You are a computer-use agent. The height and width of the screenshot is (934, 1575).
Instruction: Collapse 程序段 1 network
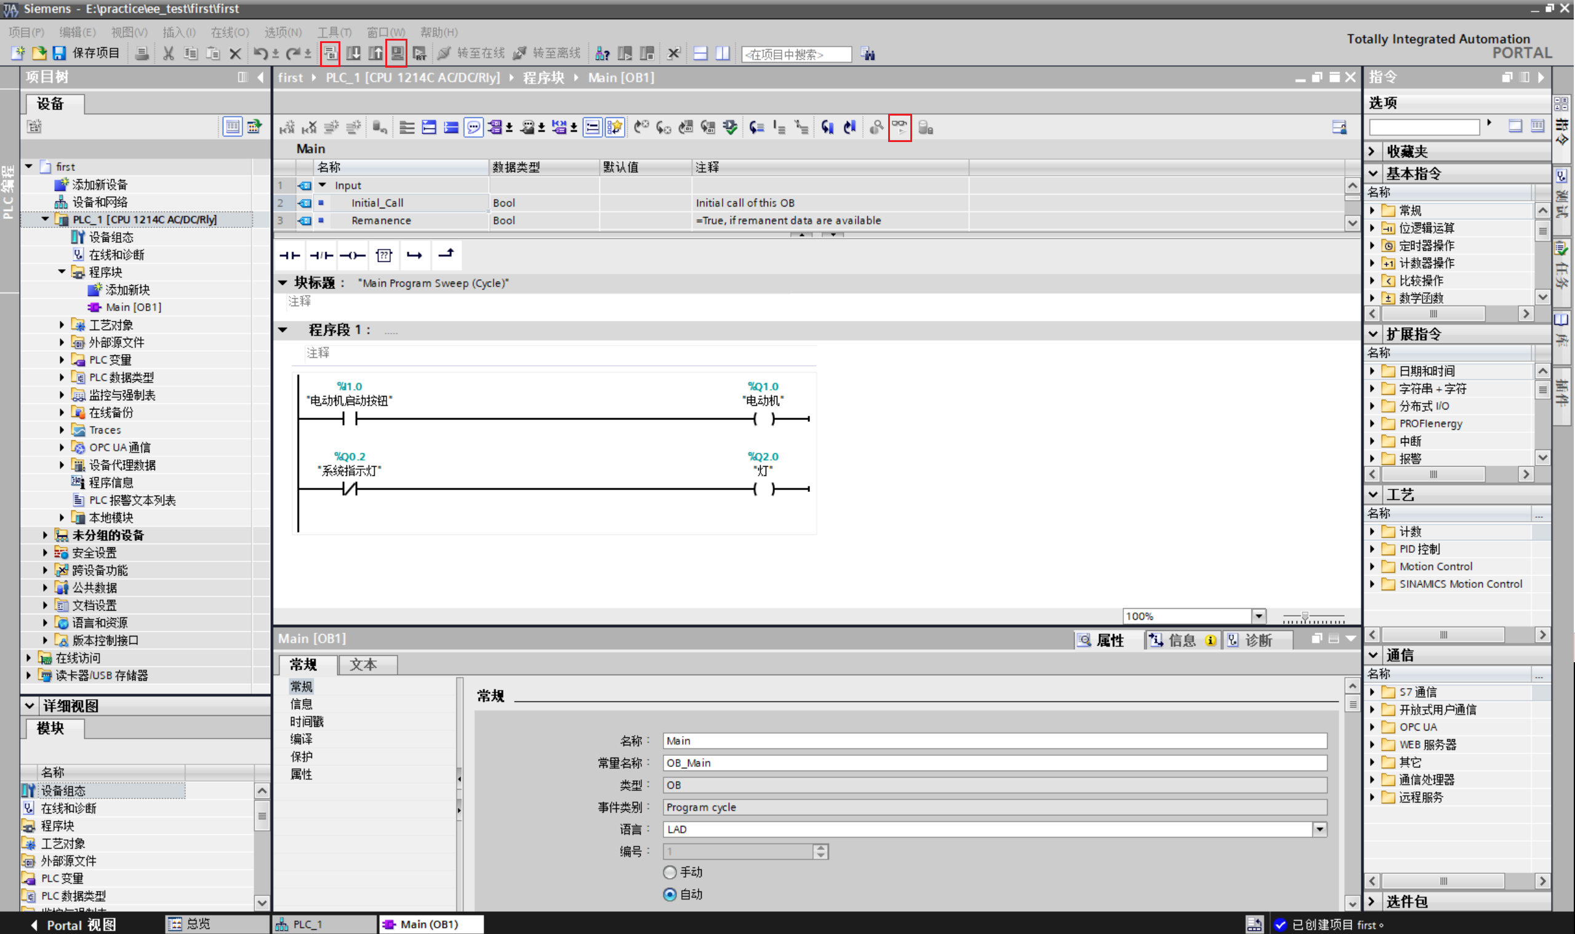[x=283, y=330]
